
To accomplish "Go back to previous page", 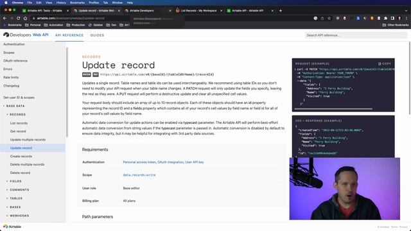I will tap(4, 19).
